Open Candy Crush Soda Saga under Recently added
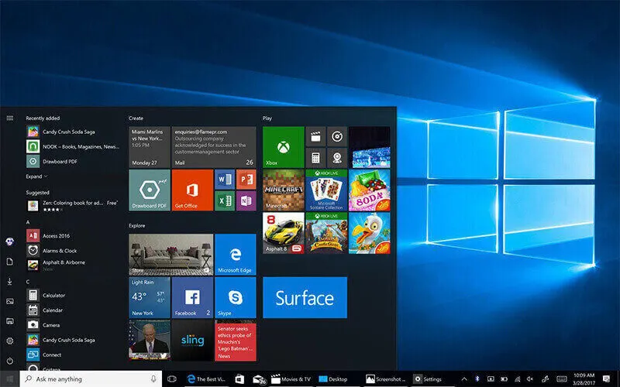620x387 pixels. click(73, 132)
